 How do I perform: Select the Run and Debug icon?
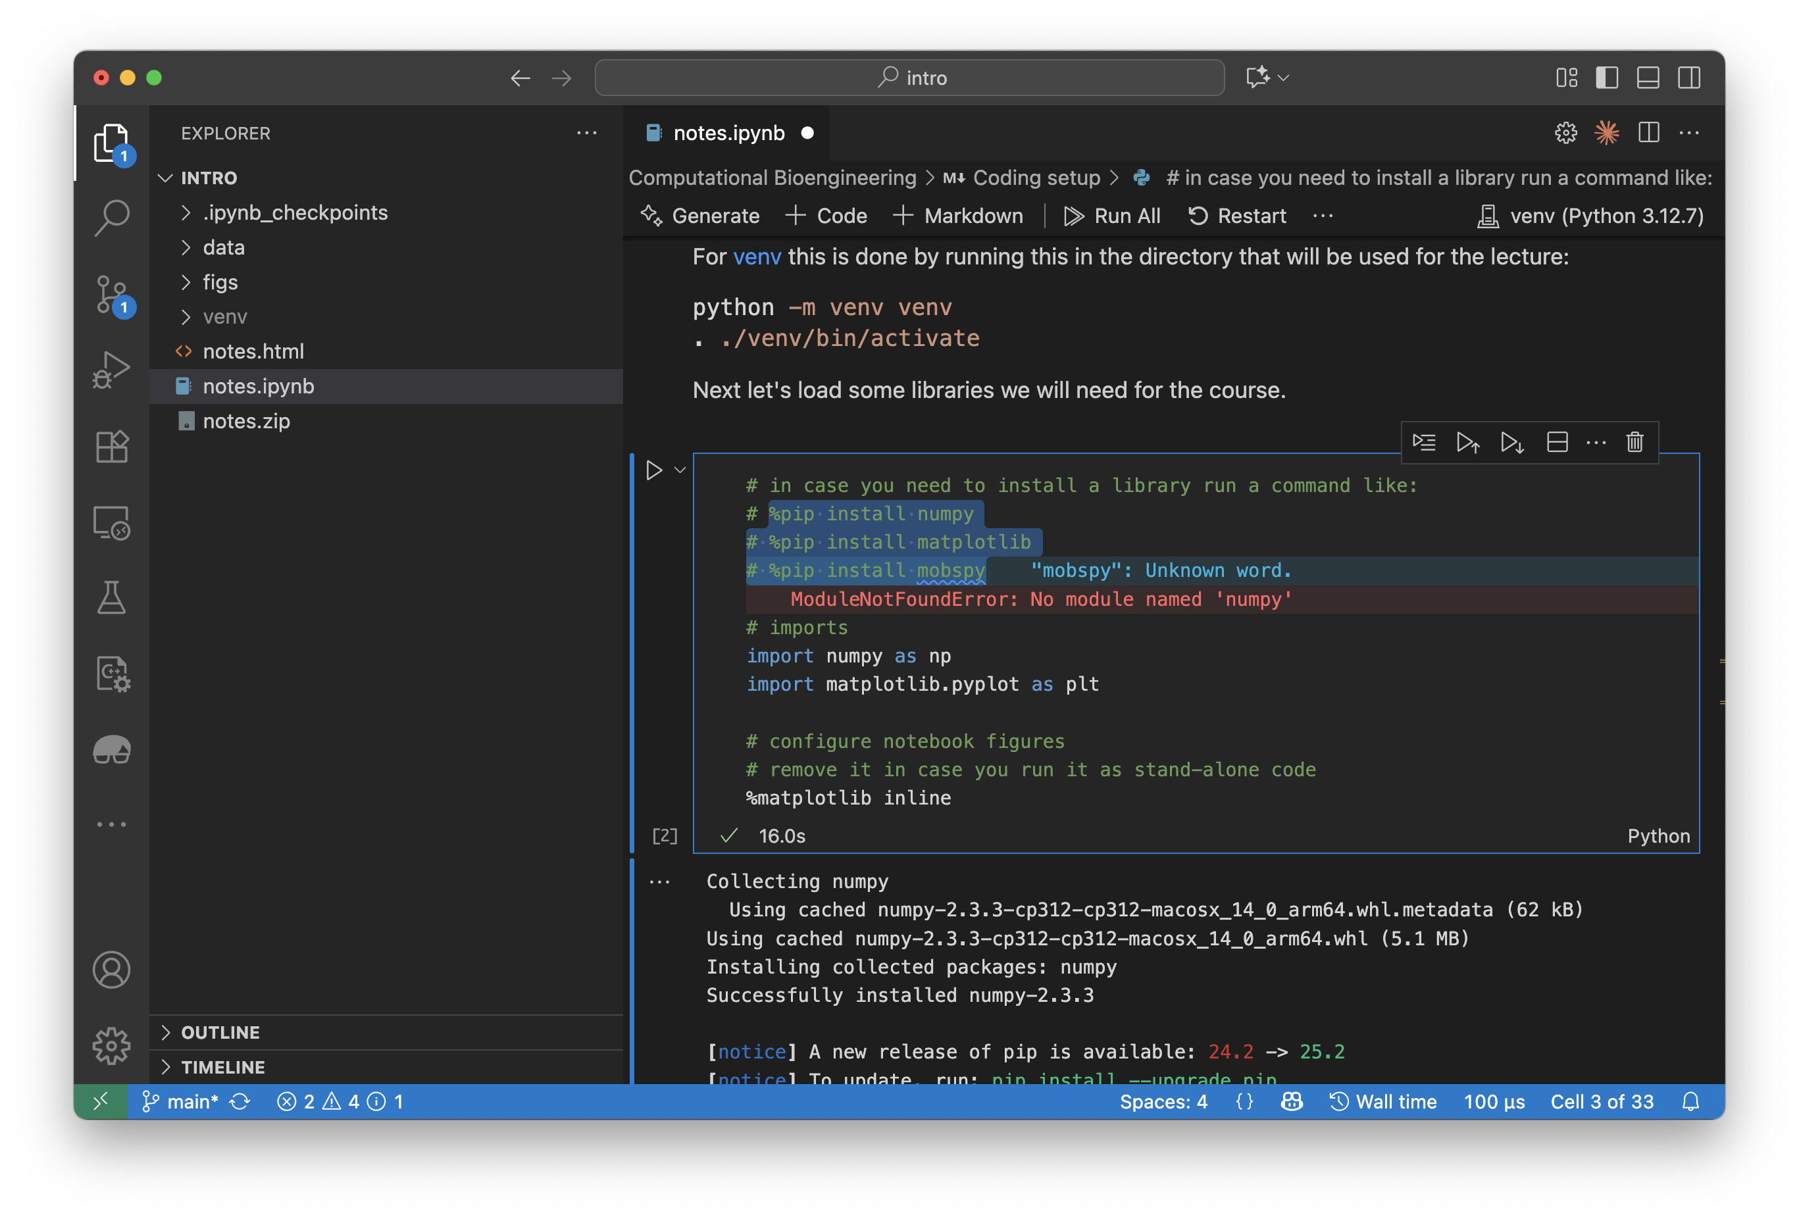tap(113, 370)
